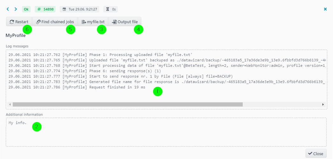
Task: Select the Phase 1 processing log line
Action: pyautogui.click(x=100, y=55)
